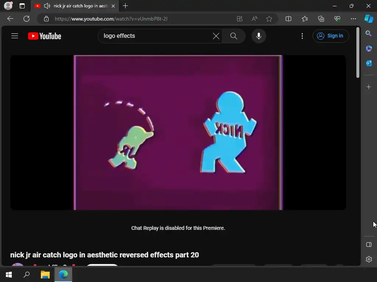Open the tab actions menu icon
The height and width of the screenshot is (282, 377).
click(x=22, y=6)
